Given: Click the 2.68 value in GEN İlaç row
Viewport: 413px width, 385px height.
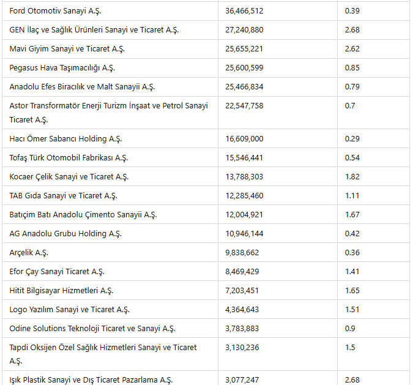Looking at the screenshot, I should (x=352, y=30).
